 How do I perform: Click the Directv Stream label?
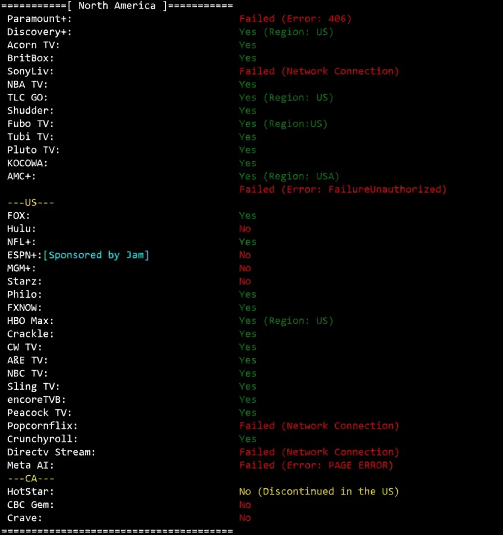[x=51, y=452]
